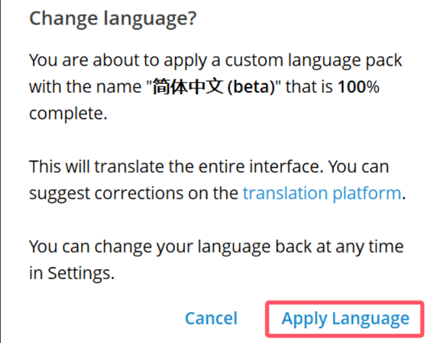Click "You can" ending the interface sentence
The height and width of the screenshot is (343, 433).
click(367, 167)
